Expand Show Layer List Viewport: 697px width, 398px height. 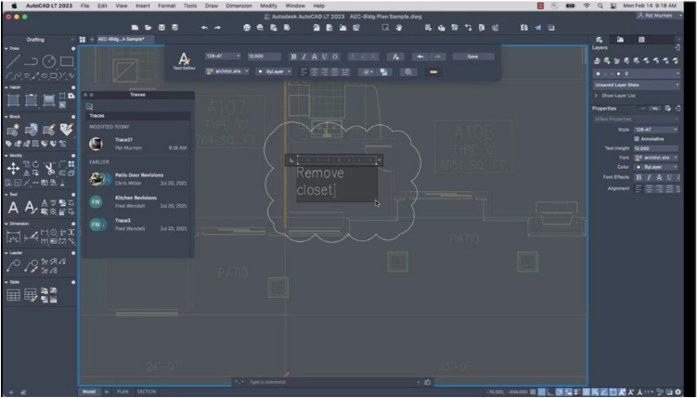tap(618, 96)
